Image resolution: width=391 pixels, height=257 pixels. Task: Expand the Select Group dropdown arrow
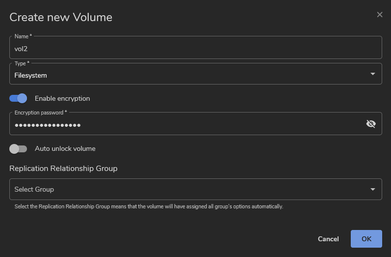point(372,189)
